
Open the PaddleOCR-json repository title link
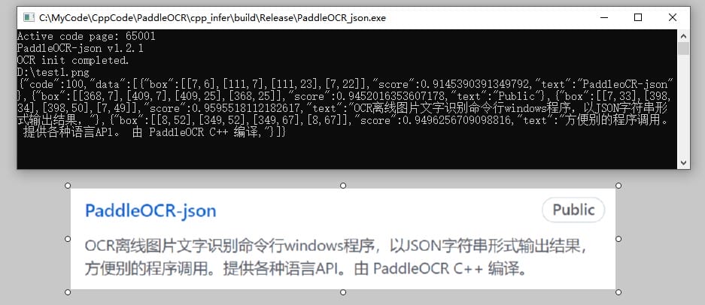coord(150,210)
